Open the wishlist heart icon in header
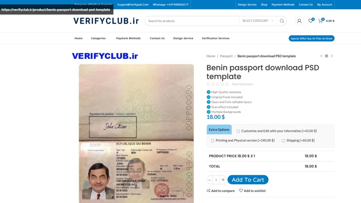 point(310,21)
